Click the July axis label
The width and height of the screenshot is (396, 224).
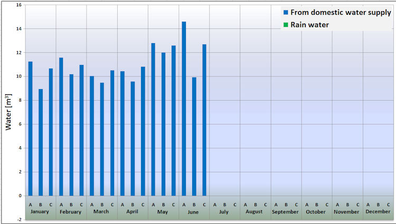(x=224, y=212)
